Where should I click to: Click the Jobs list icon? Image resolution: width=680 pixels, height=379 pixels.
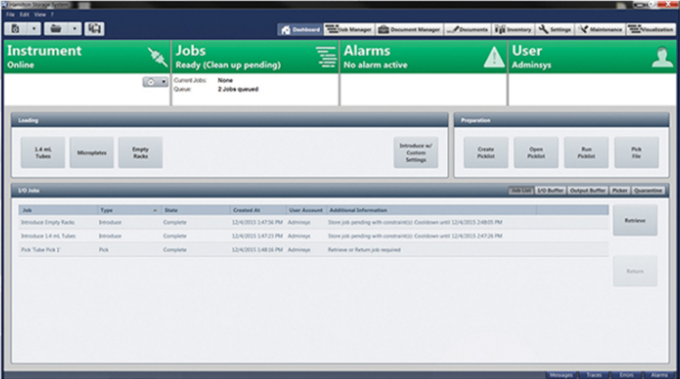tap(326, 57)
